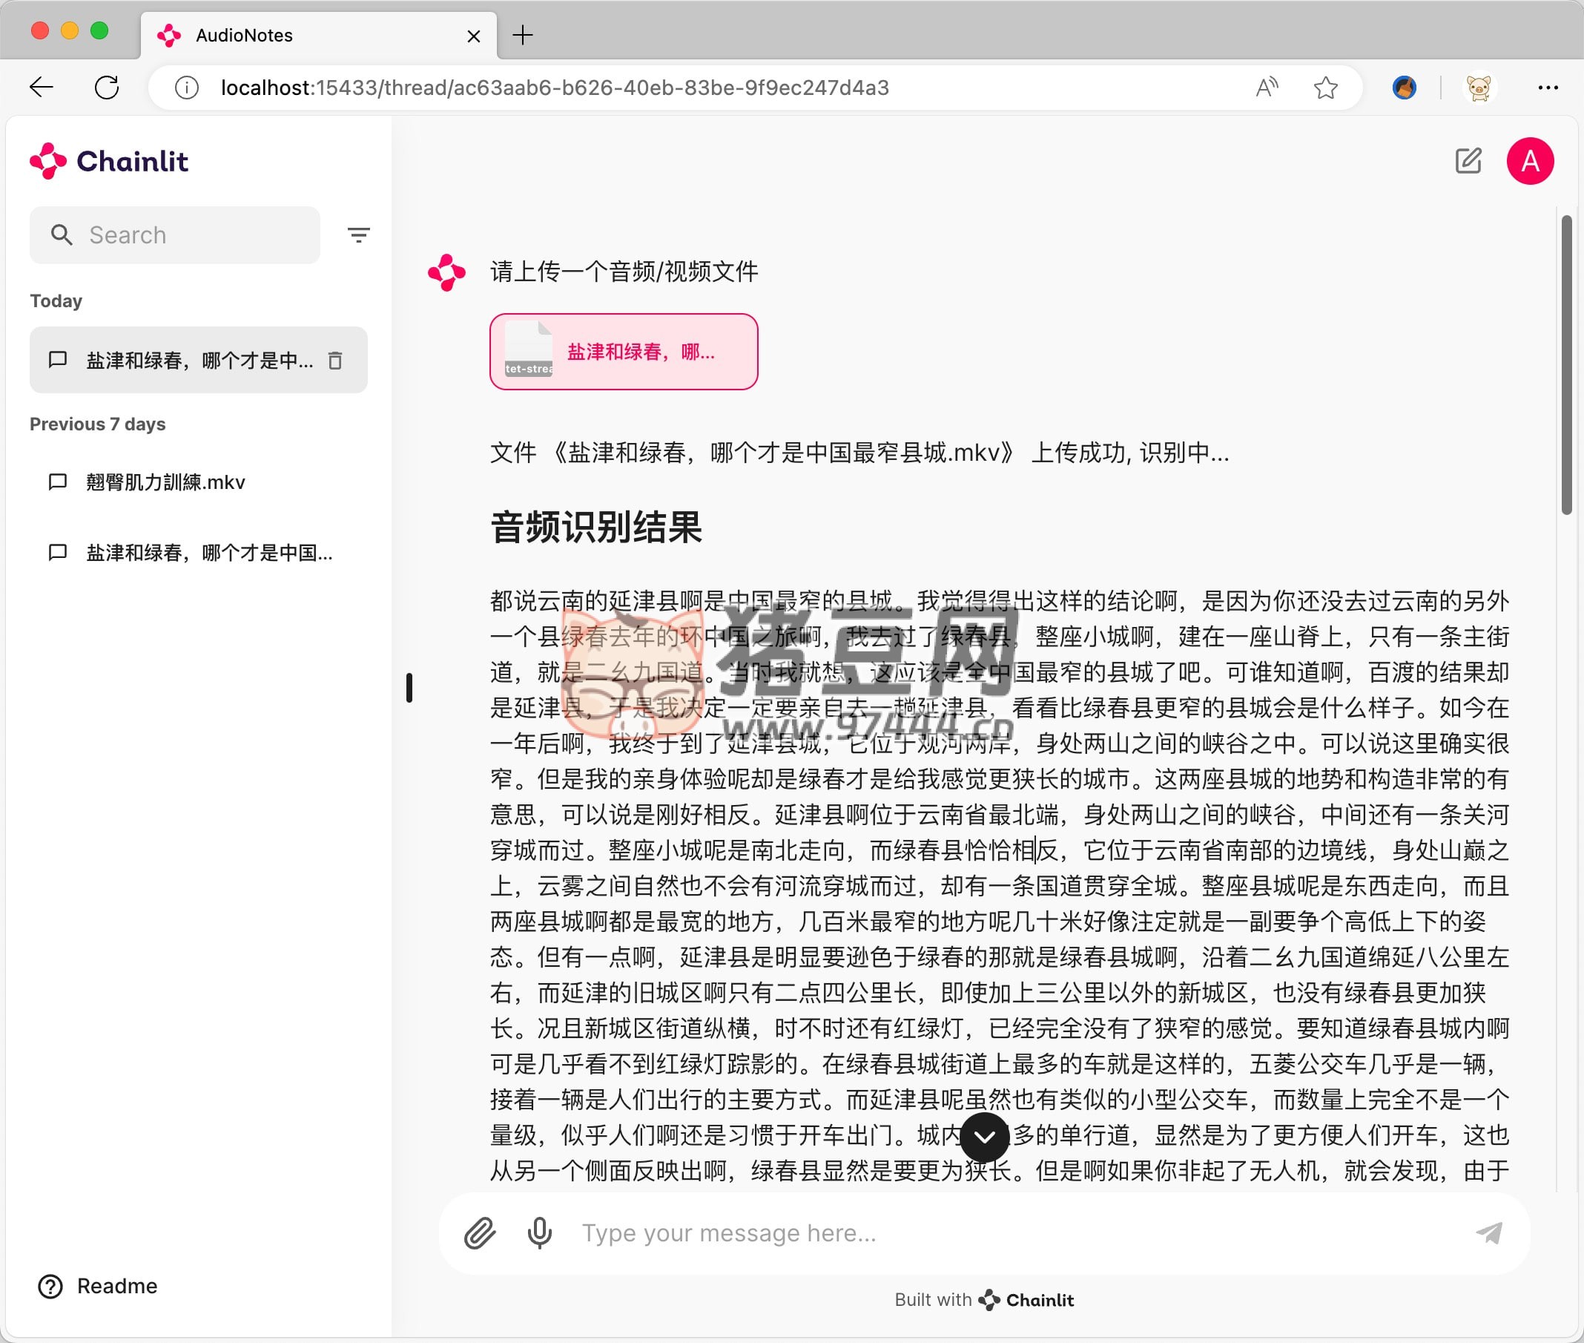Click the browser Read aloud icon
Image resolution: width=1584 pixels, height=1343 pixels.
coord(1267,88)
